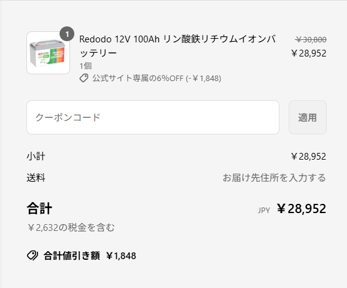Click the 小計 subtotal label

point(36,157)
